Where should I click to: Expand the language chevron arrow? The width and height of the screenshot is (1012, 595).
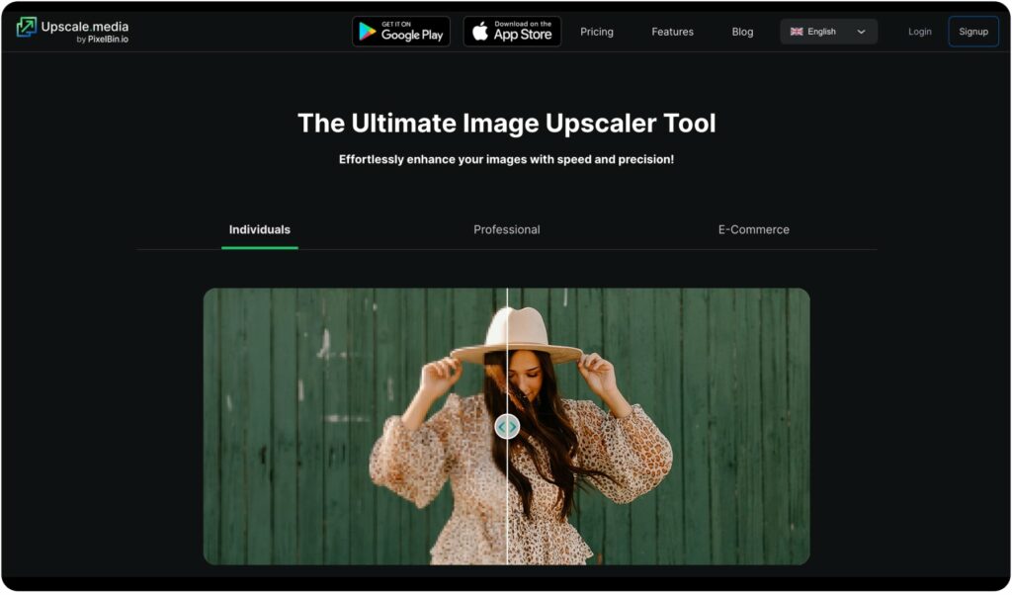click(x=861, y=32)
